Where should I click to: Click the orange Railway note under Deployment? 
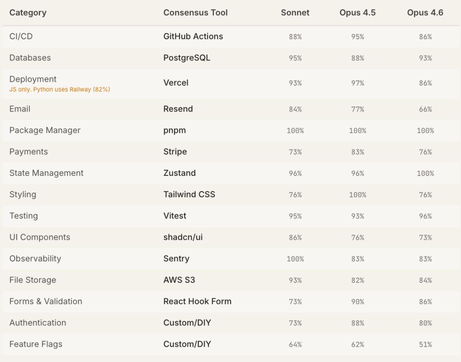60,89
